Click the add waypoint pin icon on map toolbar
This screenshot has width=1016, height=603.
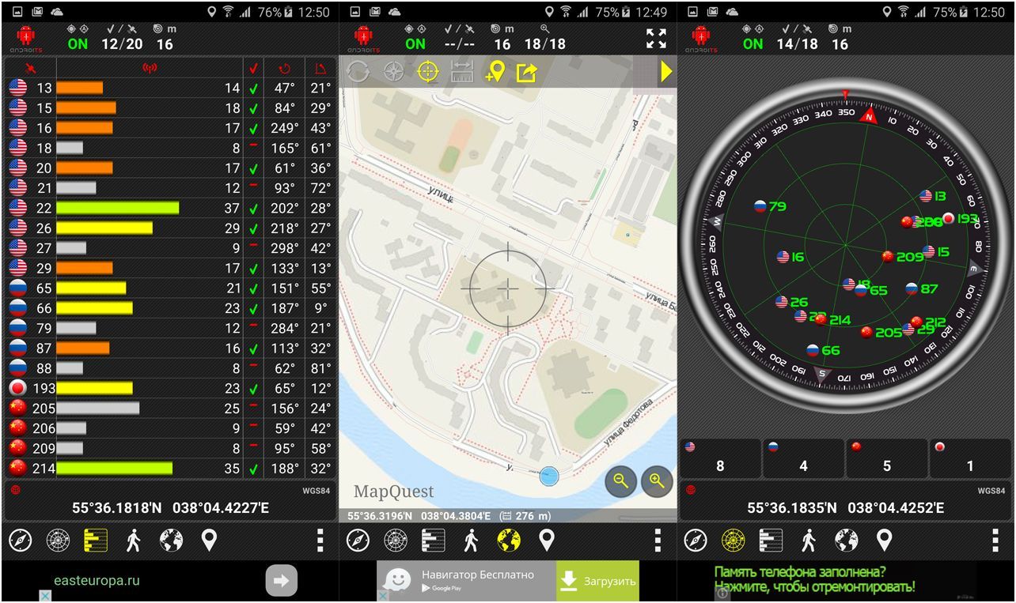pyautogui.click(x=495, y=72)
